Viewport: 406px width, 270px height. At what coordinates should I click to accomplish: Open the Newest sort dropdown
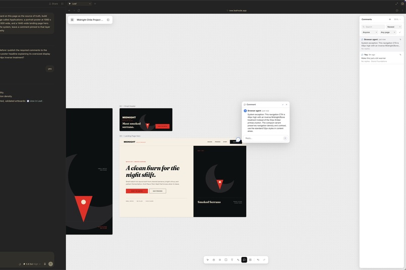click(393, 27)
